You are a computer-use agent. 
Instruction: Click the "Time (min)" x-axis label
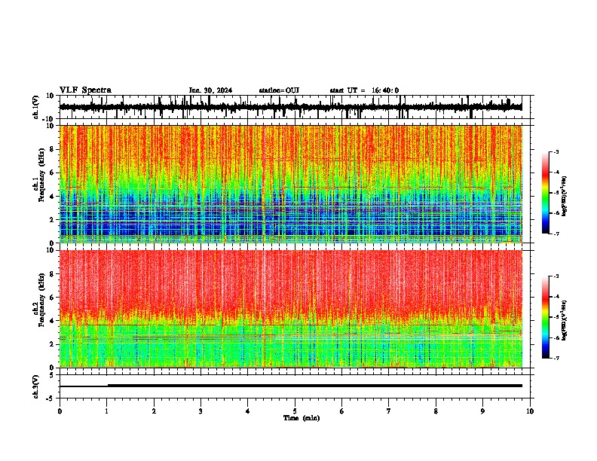pos(302,418)
